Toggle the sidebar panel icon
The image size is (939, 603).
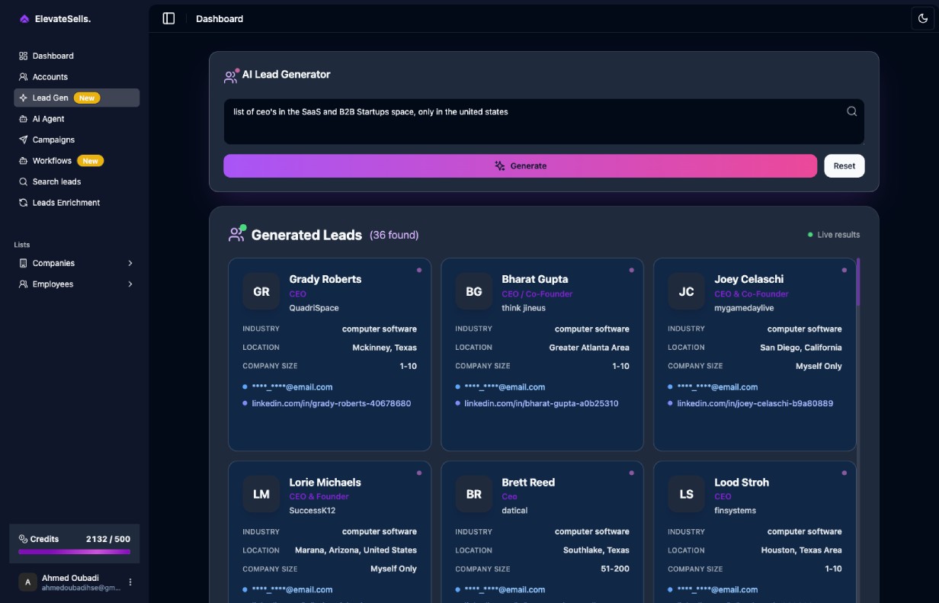point(168,18)
